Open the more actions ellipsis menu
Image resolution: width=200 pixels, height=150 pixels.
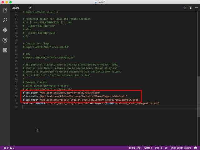[197, 8]
